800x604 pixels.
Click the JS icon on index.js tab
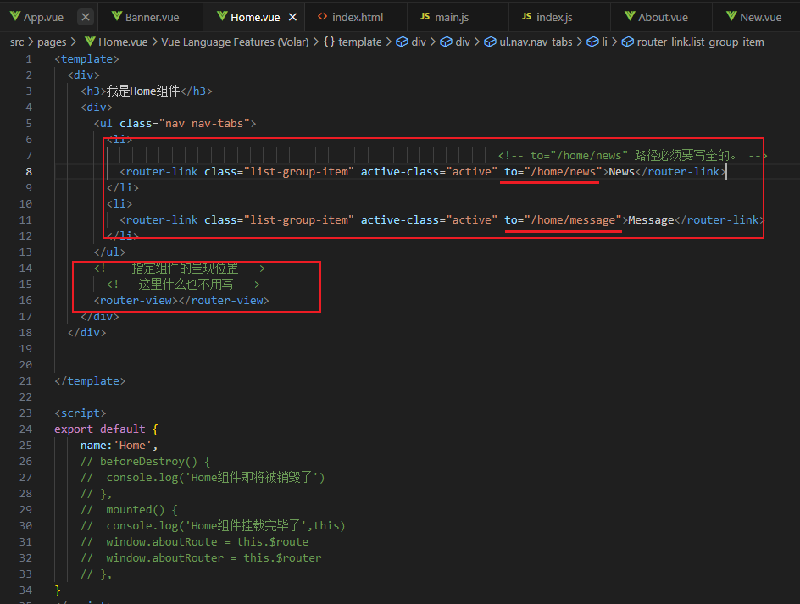tap(526, 16)
